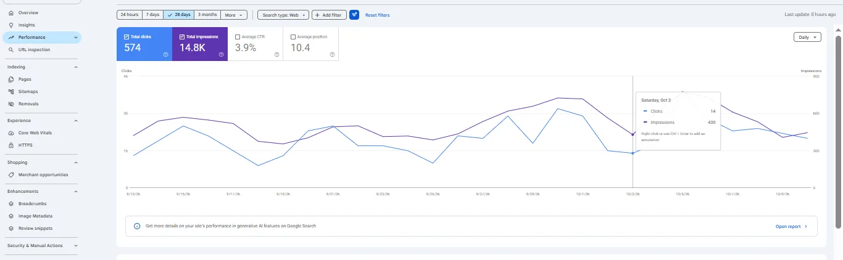Open the Search type: Web dropdown
The height and width of the screenshot is (260, 843).
tap(283, 15)
